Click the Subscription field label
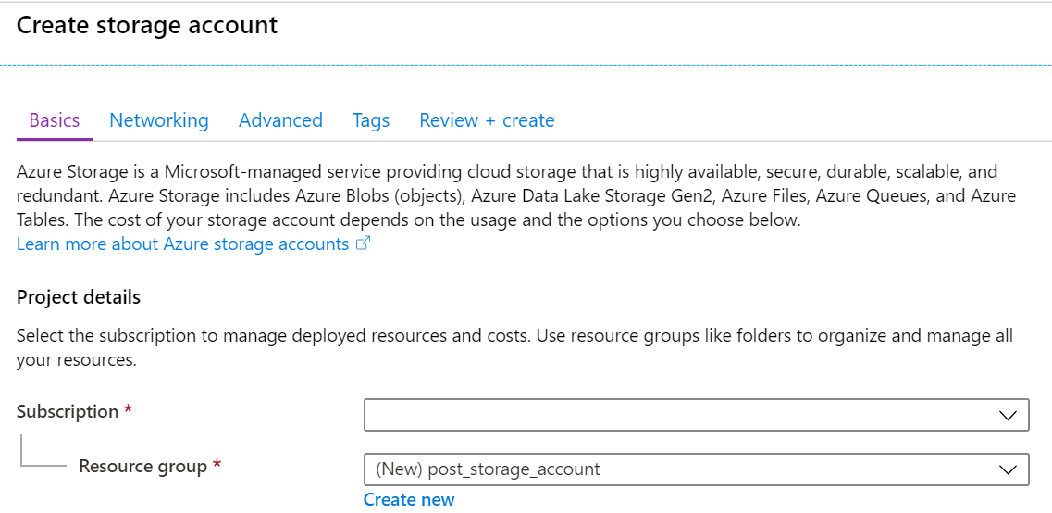 click(x=68, y=411)
